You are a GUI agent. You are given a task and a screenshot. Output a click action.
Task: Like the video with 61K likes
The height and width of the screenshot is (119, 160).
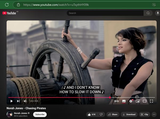(x=92, y=114)
